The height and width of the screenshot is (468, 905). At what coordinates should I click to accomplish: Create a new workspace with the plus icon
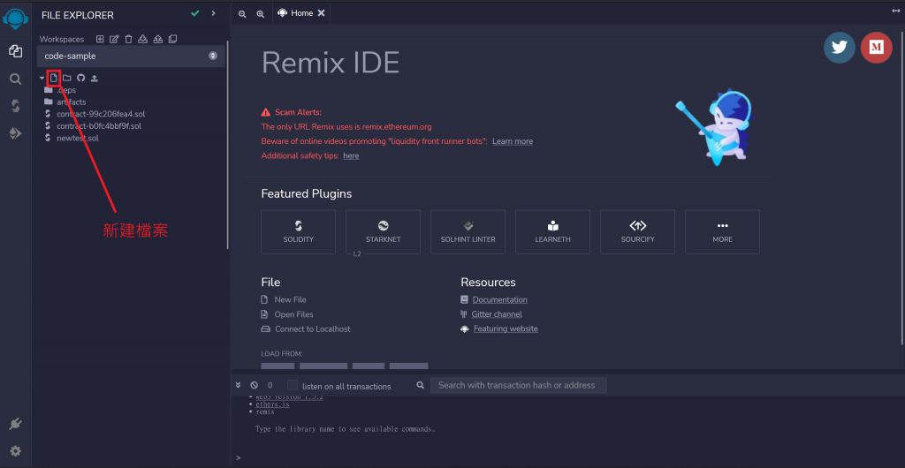(100, 39)
